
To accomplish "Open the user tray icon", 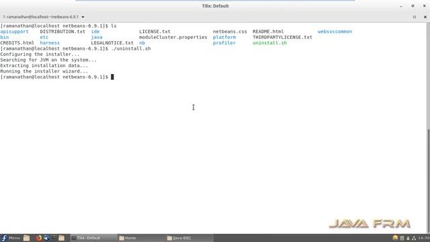I will click(x=408, y=238).
